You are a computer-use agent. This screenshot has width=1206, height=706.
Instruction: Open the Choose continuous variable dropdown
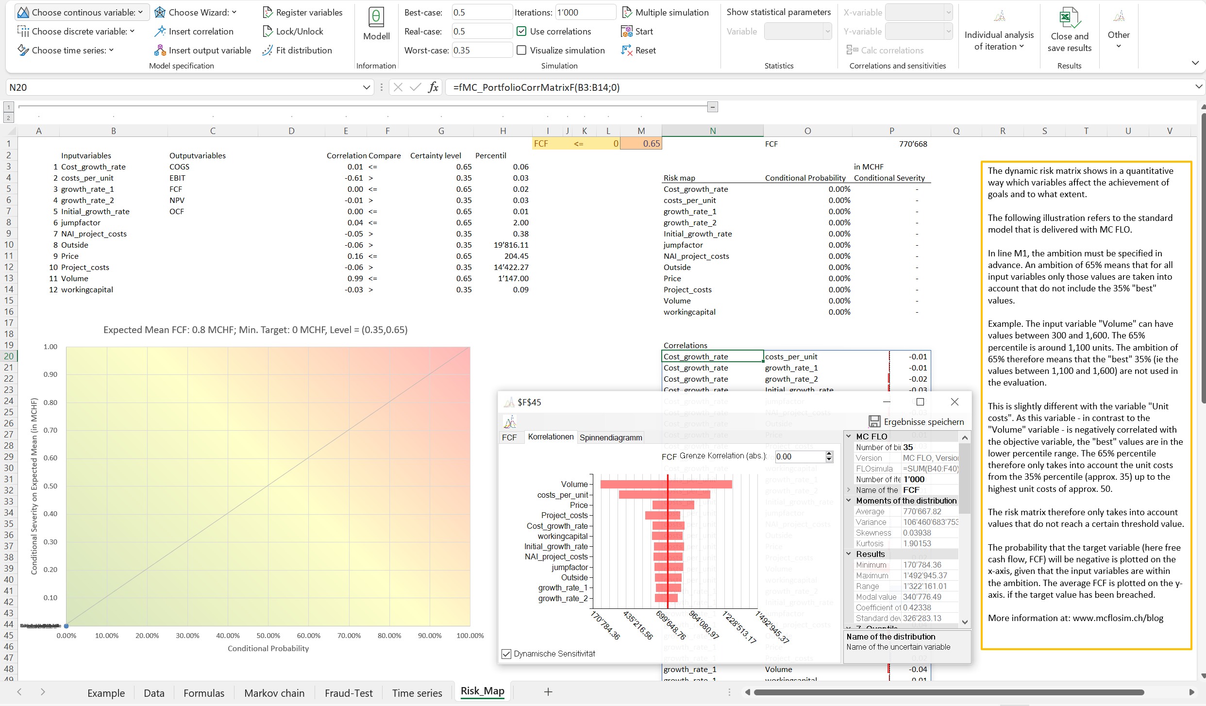pos(81,12)
